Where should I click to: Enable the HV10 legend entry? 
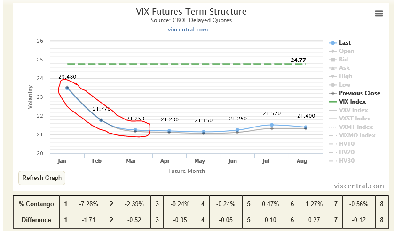point(347,144)
